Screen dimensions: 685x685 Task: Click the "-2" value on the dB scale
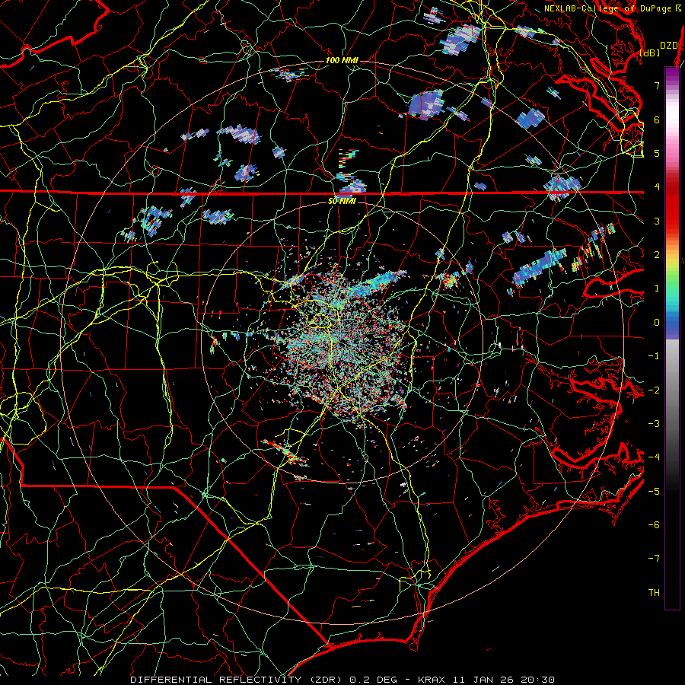[654, 390]
